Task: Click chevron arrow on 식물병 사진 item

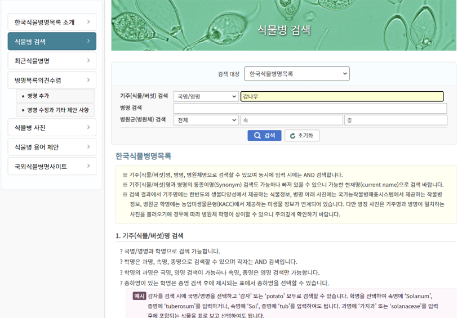Action: pyautogui.click(x=88, y=127)
